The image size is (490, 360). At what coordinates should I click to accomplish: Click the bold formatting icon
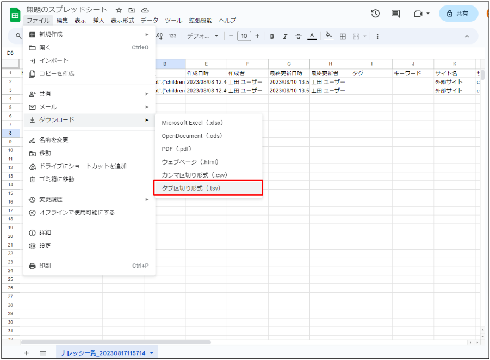(x=272, y=36)
